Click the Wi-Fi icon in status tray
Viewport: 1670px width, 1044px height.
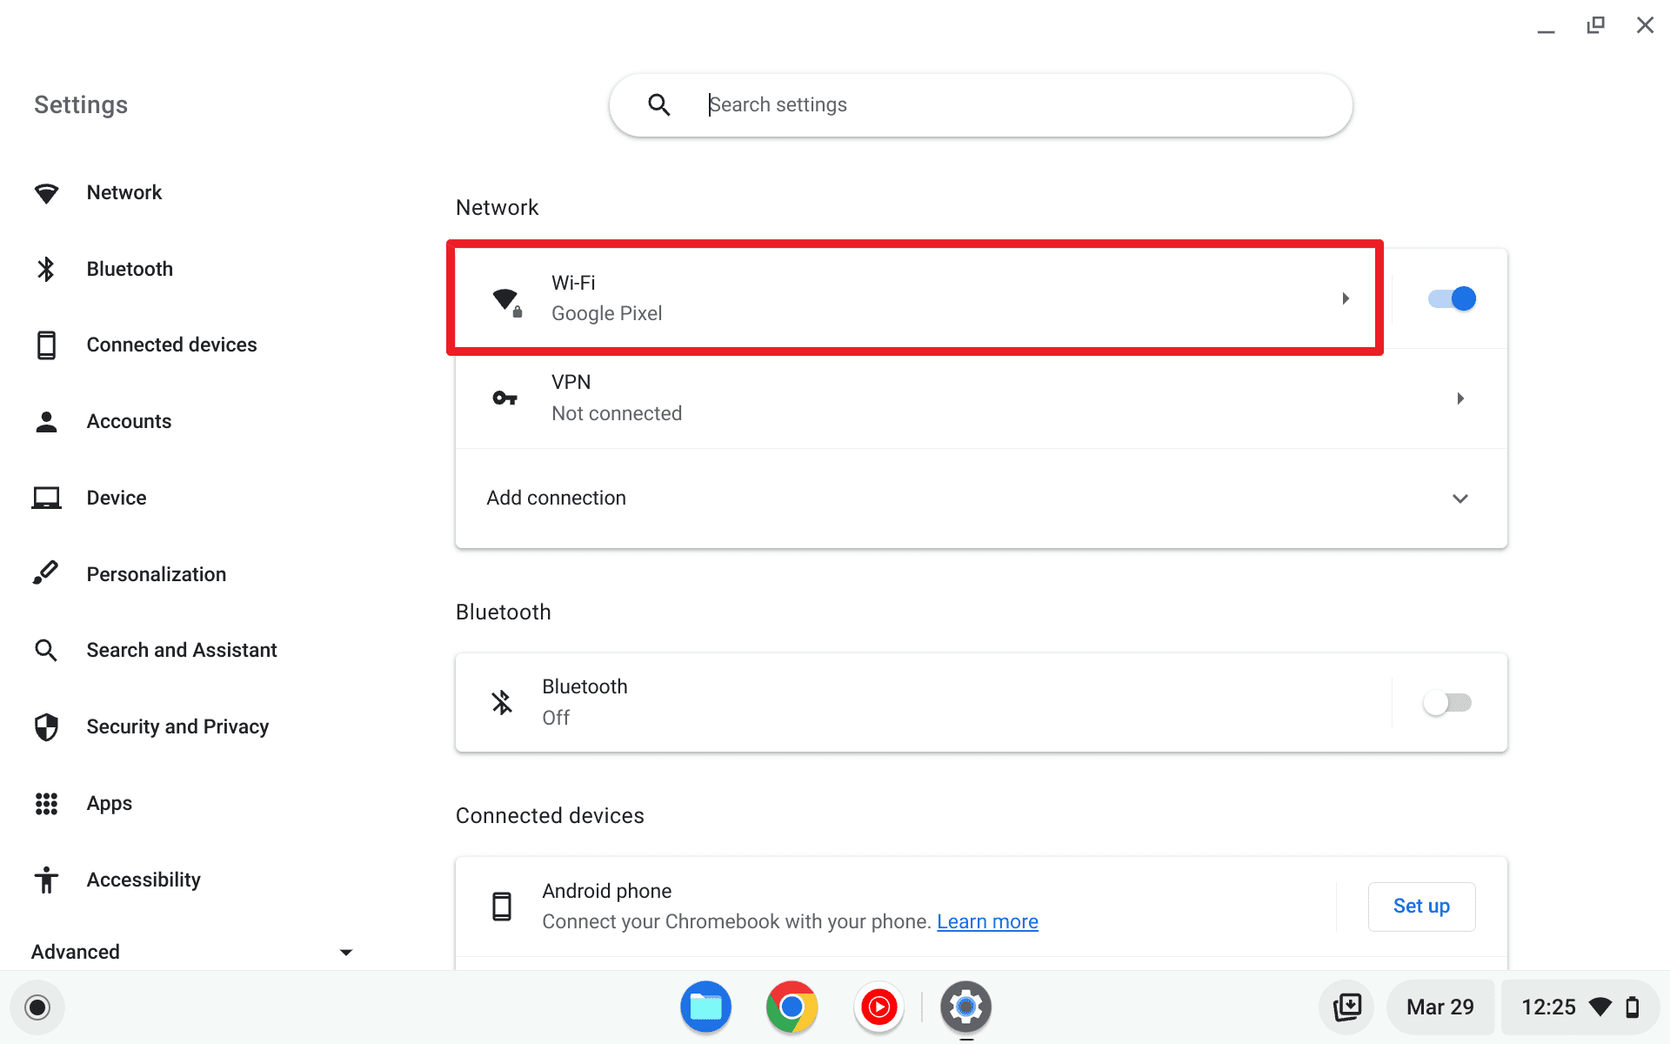click(x=1600, y=1007)
